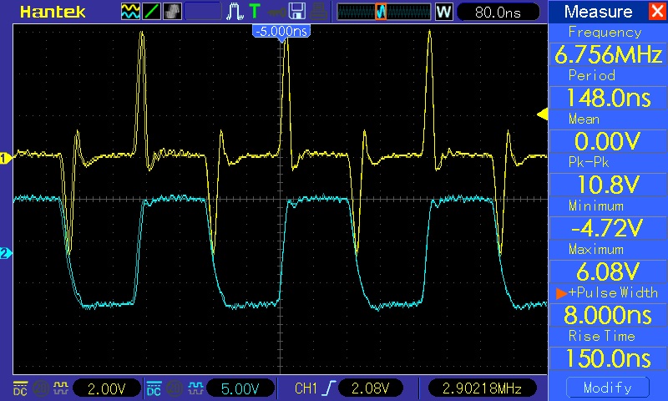Screen dimensions: 668x401
Task: Click the 0.00V mean value
Action: (608, 141)
